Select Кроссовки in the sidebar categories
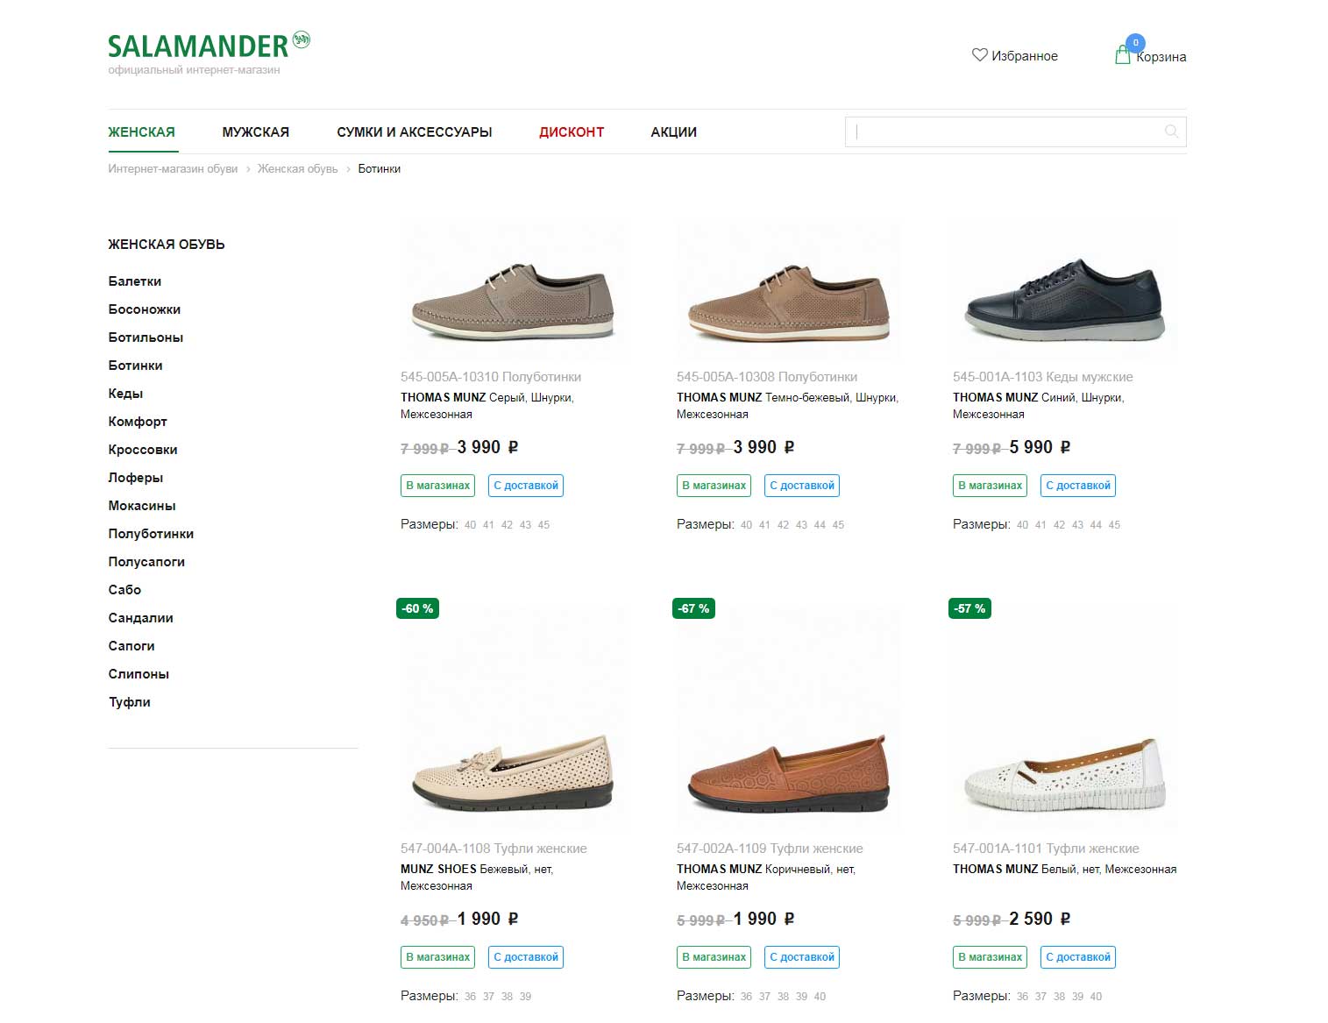This screenshot has width=1328, height=1023. (143, 450)
